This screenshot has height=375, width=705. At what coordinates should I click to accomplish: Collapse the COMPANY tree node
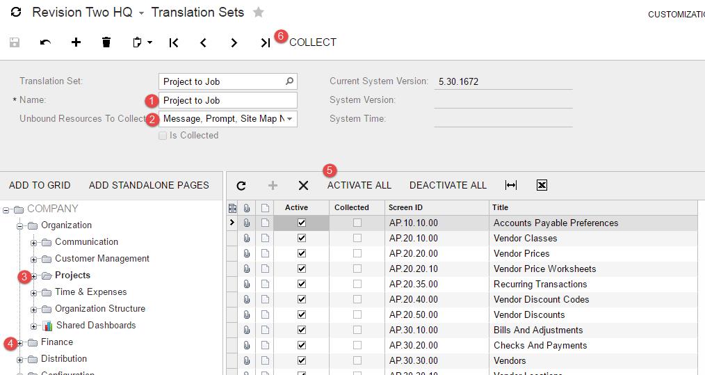coord(6,210)
